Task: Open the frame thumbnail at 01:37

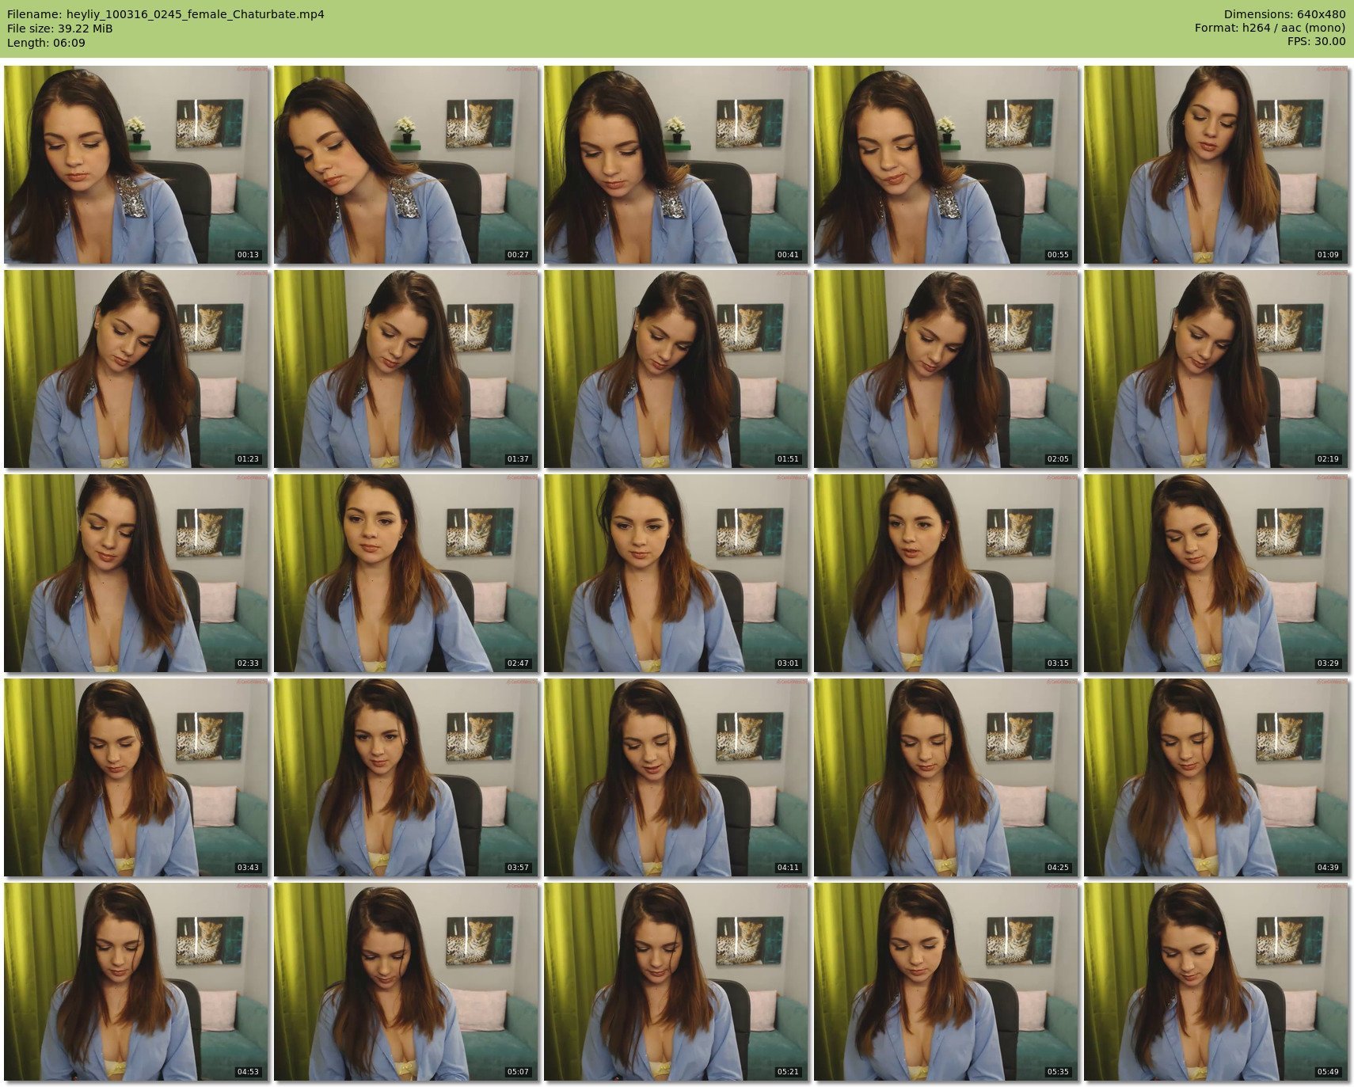Action: 406,369
